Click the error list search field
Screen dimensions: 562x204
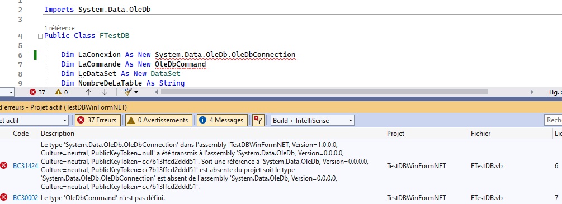(x=553, y=121)
